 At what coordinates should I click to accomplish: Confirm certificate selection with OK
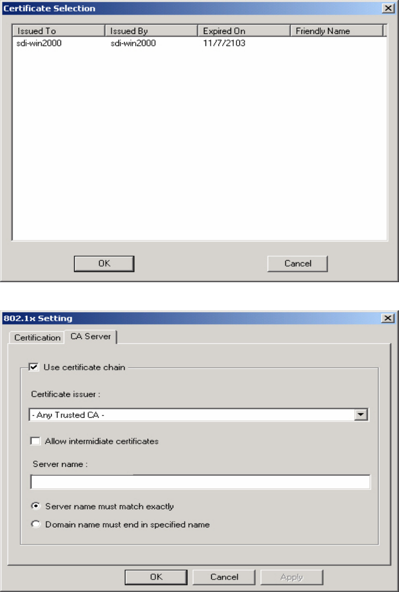[x=104, y=263]
